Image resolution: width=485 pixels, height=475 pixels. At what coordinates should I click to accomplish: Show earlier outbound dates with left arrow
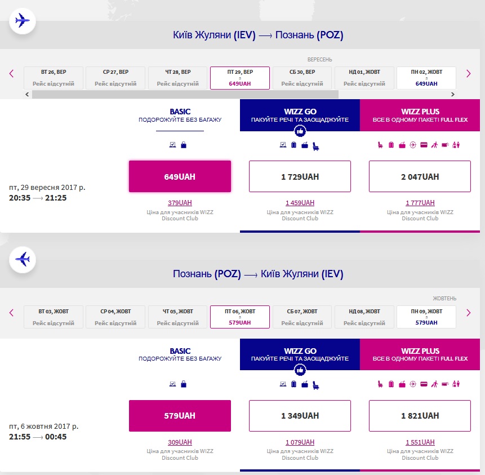click(x=11, y=73)
